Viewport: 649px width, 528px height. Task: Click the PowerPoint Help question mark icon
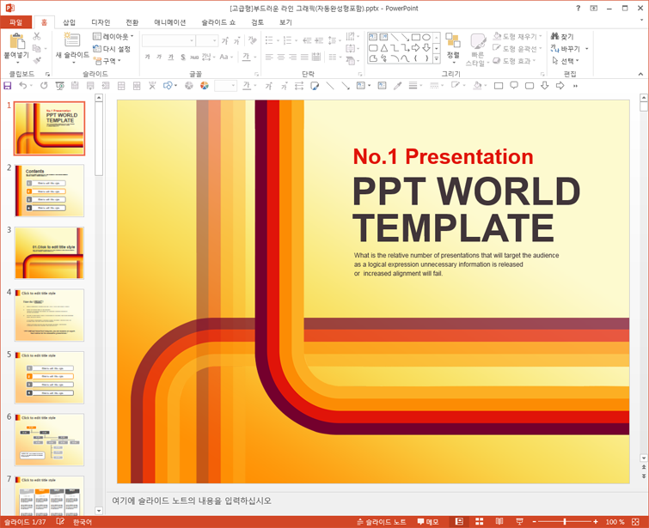point(579,9)
